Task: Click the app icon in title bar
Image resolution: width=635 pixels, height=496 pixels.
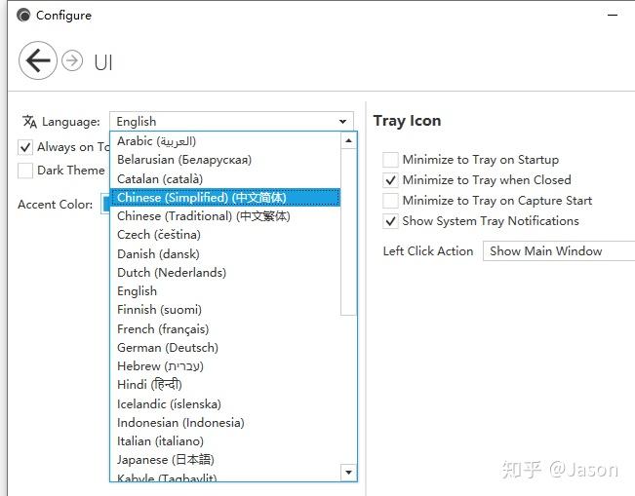Action: click(23, 16)
